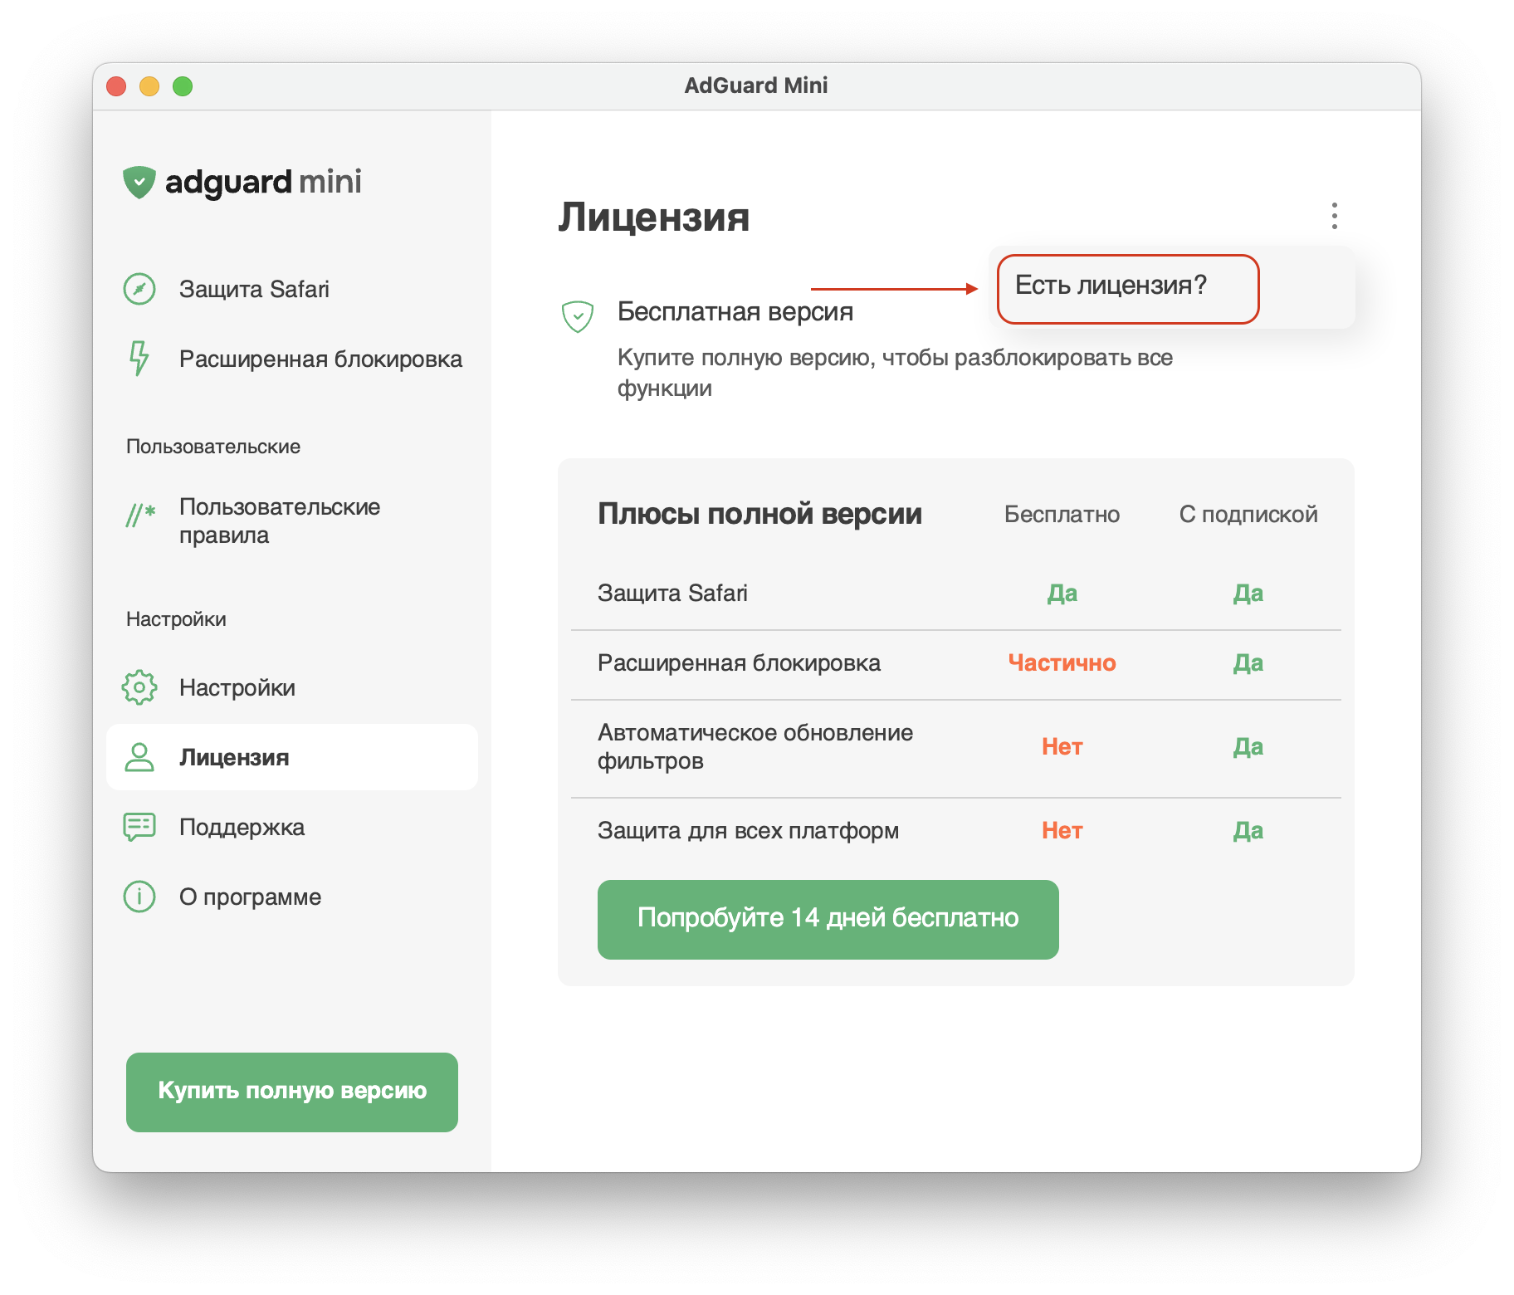Click the AdGuard shield logo icon
The image size is (1514, 1295).
(139, 182)
